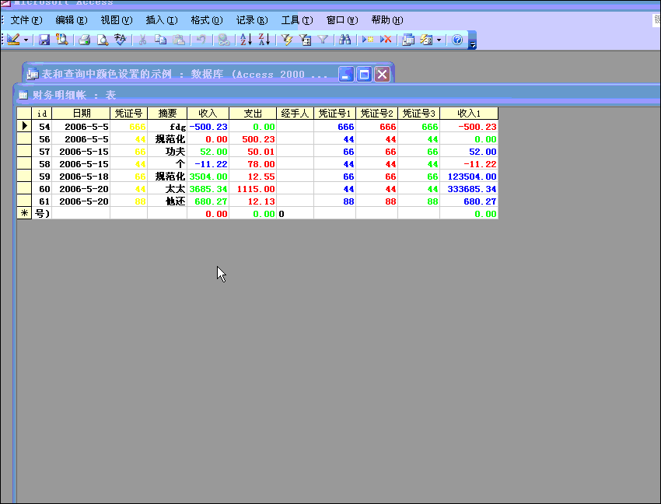Click the Copy icon
Screen dimensions: 661x504
point(161,40)
